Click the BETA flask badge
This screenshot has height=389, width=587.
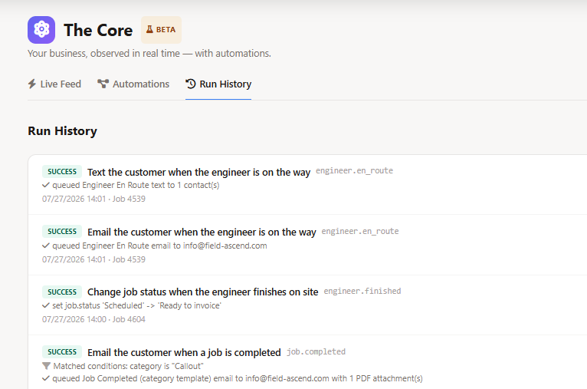[x=162, y=30]
